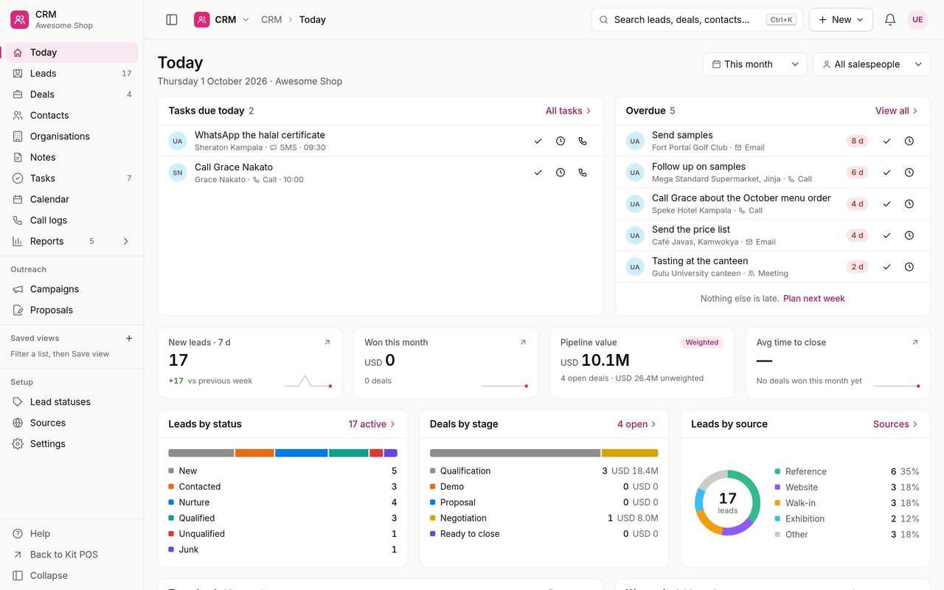Collapse the sidebar using Collapse

pyautogui.click(x=72, y=575)
